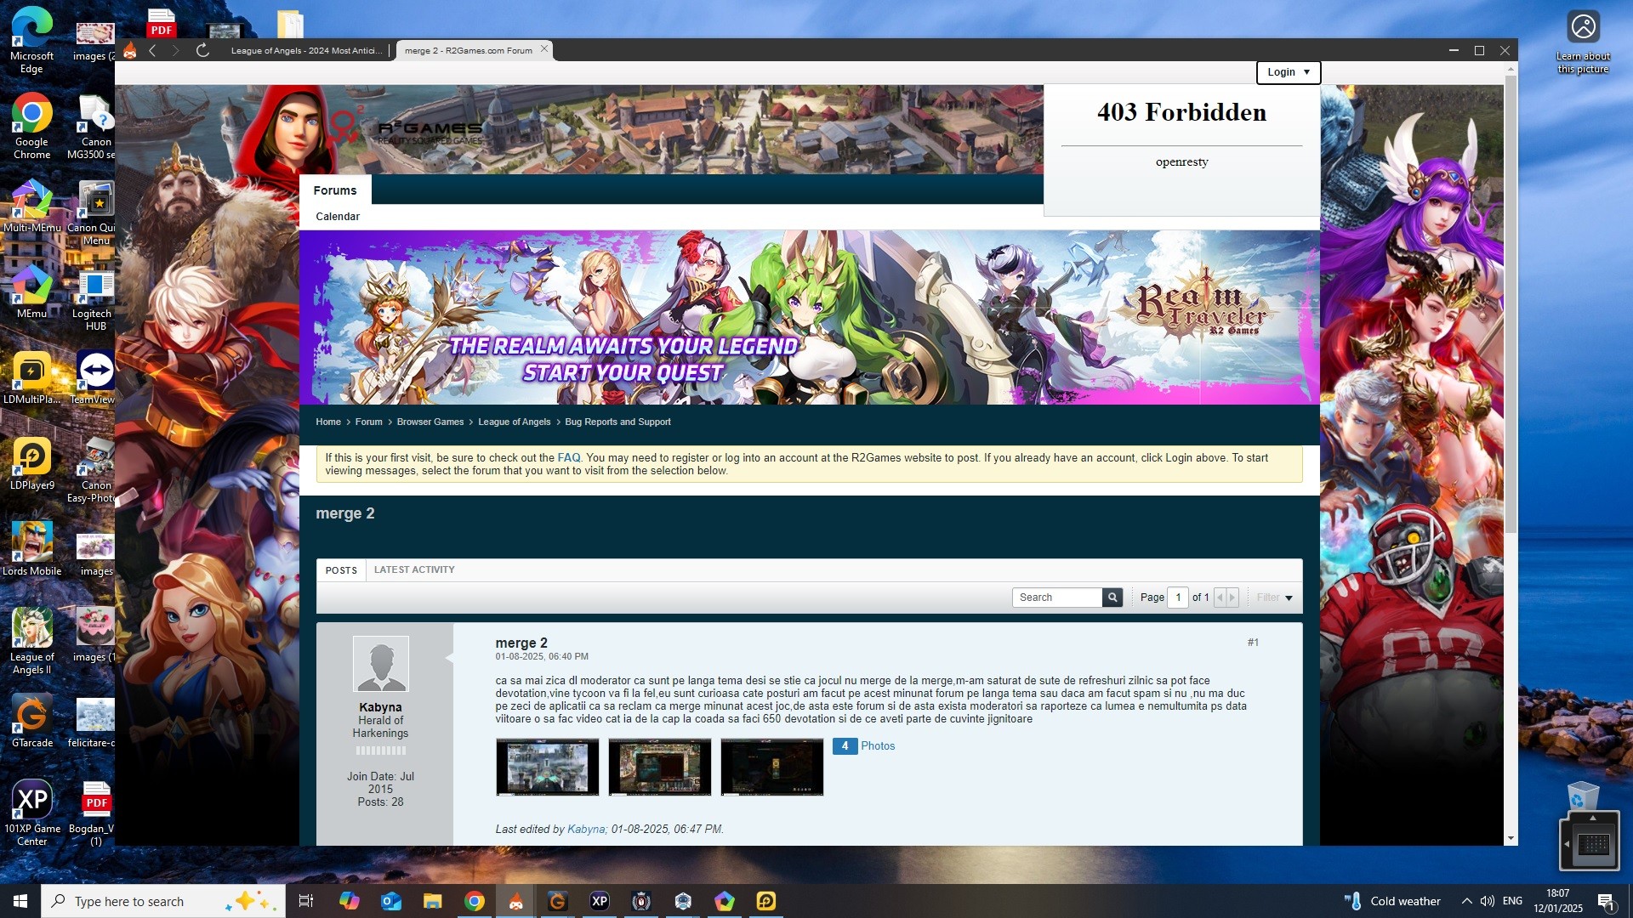1633x918 pixels.
Task: Show hidden system tray icons chevron
Action: pyautogui.click(x=1466, y=901)
